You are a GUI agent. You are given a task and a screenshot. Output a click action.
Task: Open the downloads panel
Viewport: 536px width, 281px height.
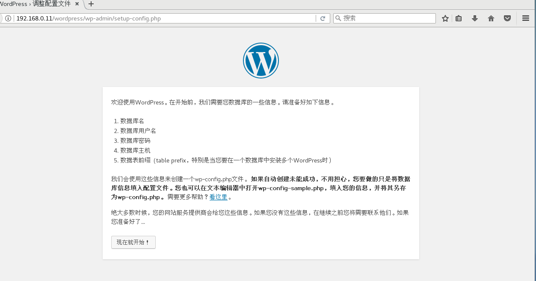(x=475, y=18)
